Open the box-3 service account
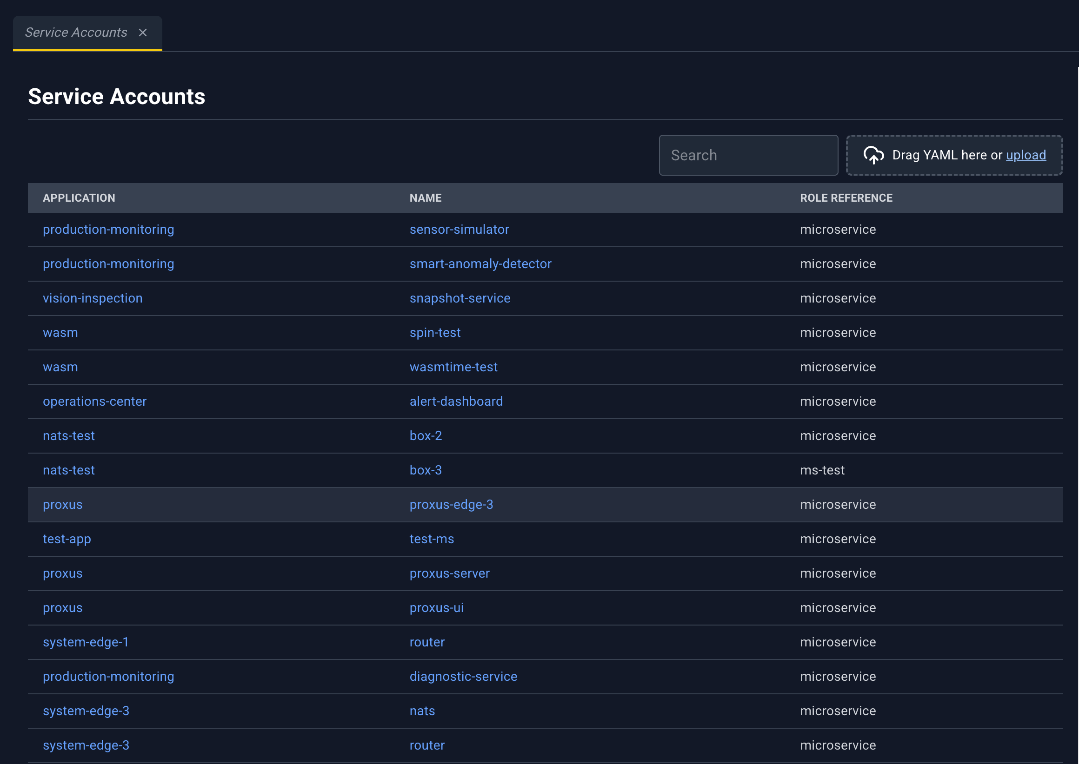The width and height of the screenshot is (1079, 764). click(x=426, y=470)
